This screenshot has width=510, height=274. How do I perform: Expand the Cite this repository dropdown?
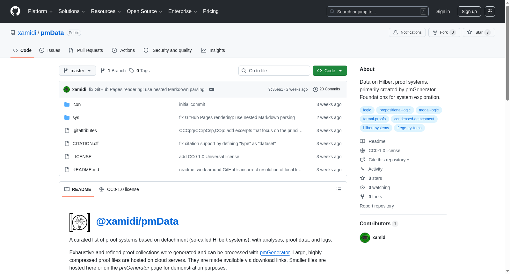coord(389,160)
